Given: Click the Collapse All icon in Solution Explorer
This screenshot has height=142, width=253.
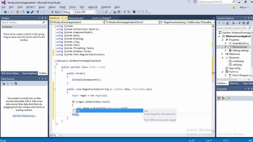Looking at the screenshot, I should 248,23.
